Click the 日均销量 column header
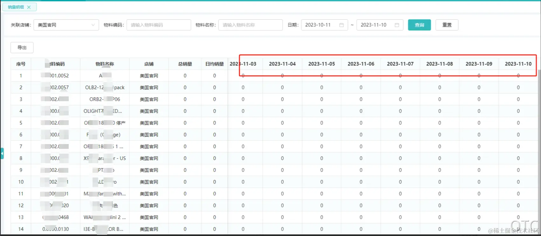The height and width of the screenshot is (236, 541). [214, 64]
